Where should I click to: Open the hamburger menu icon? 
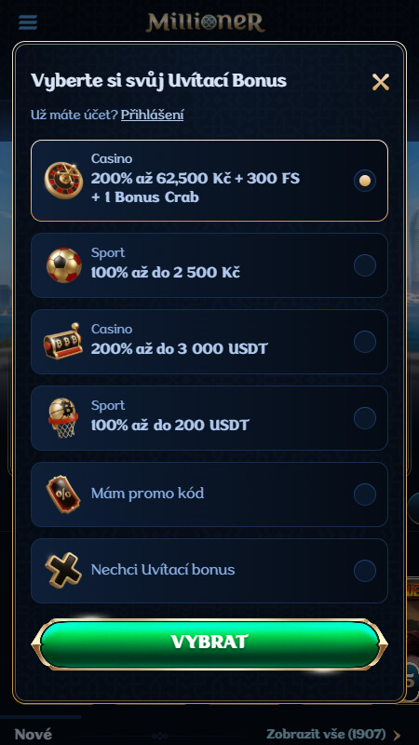click(x=28, y=22)
